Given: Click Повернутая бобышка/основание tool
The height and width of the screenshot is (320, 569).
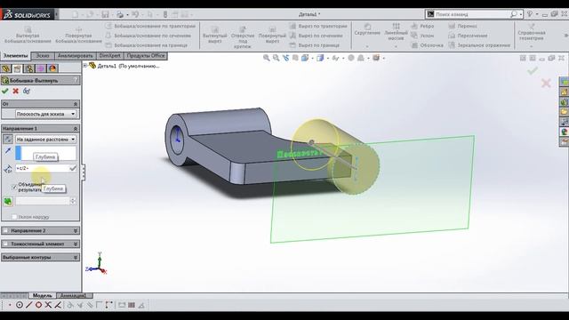Looking at the screenshot, I should [78, 36].
